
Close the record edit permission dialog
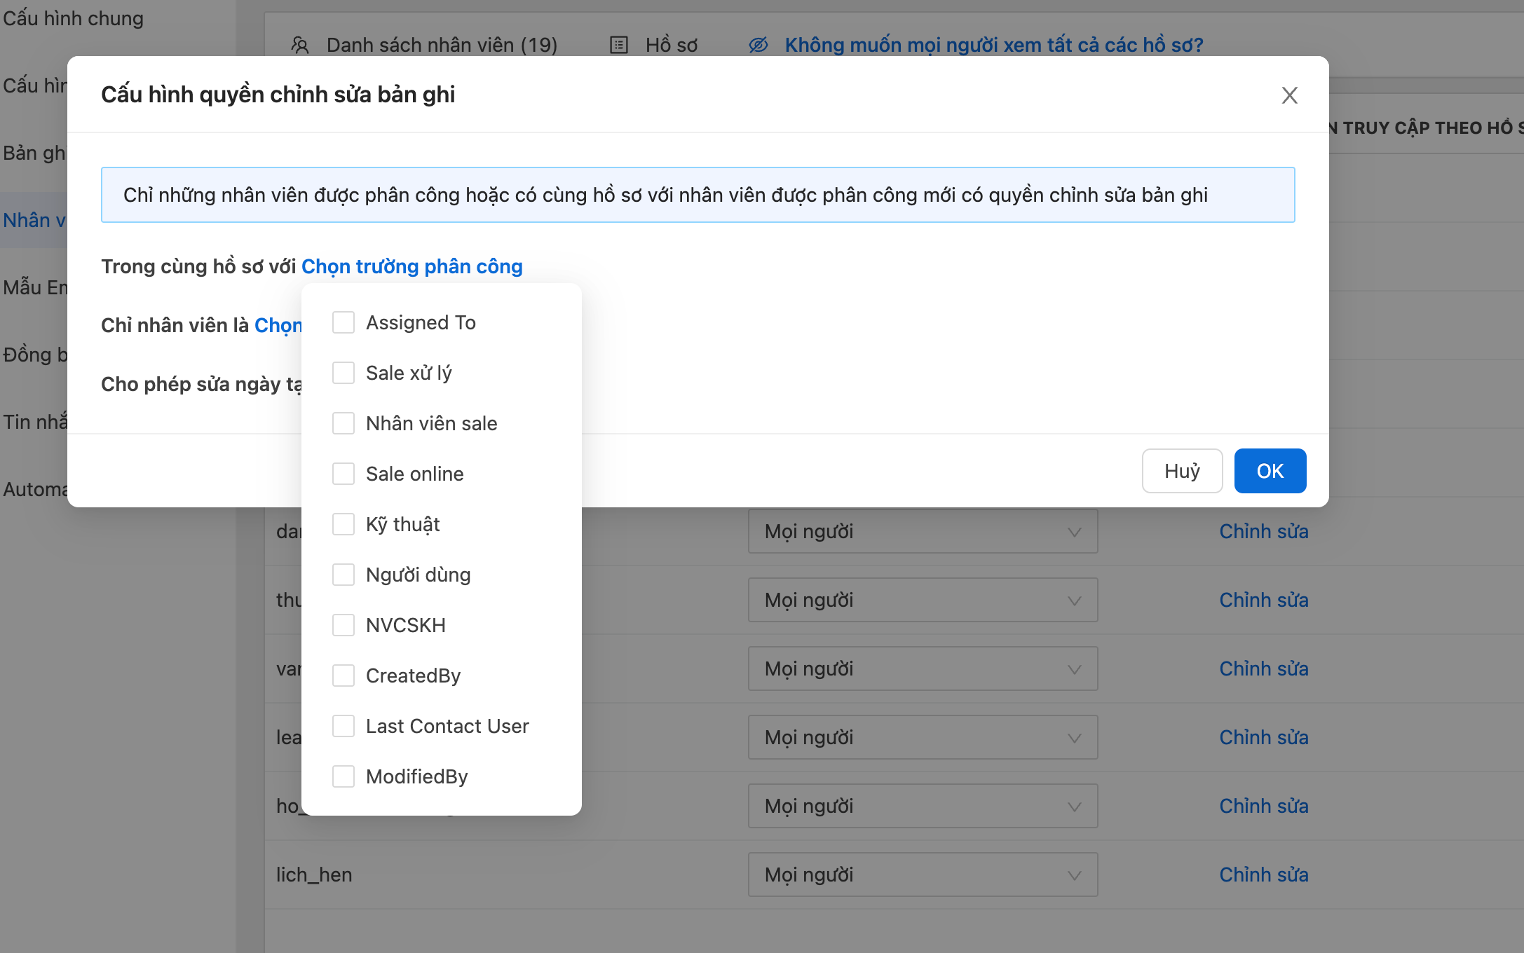point(1289,95)
